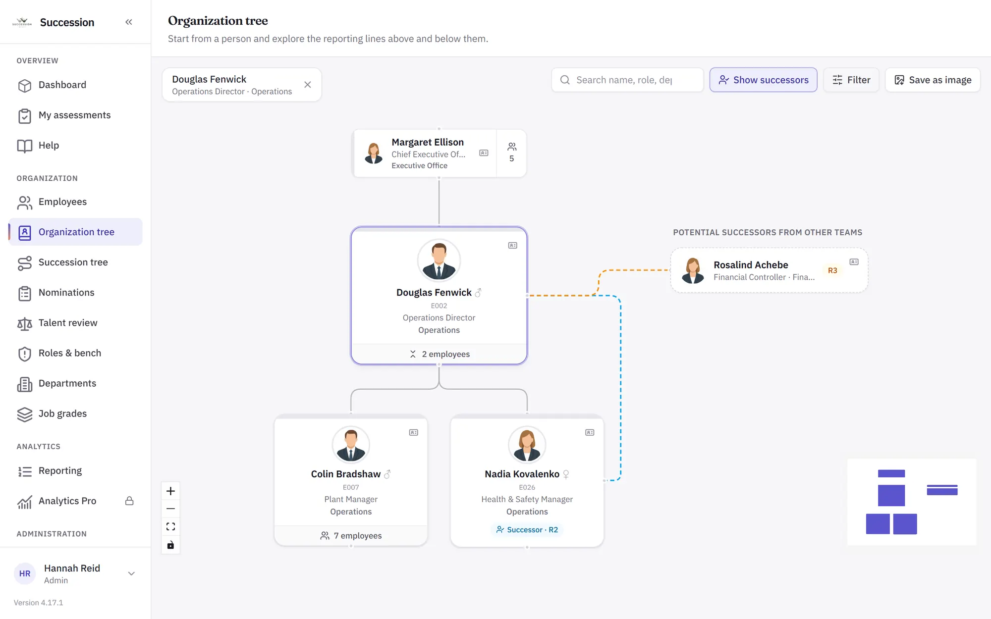Go to My assessments
The width and height of the screenshot is (991, 619).
[75, 115]
